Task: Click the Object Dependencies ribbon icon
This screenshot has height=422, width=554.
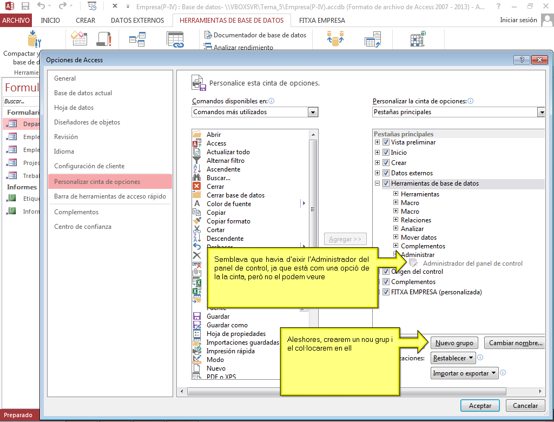Action: (175, 39)
